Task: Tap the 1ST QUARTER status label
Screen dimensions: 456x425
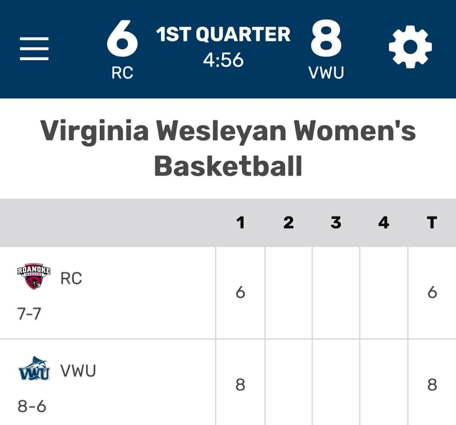Action: point(223,35)
